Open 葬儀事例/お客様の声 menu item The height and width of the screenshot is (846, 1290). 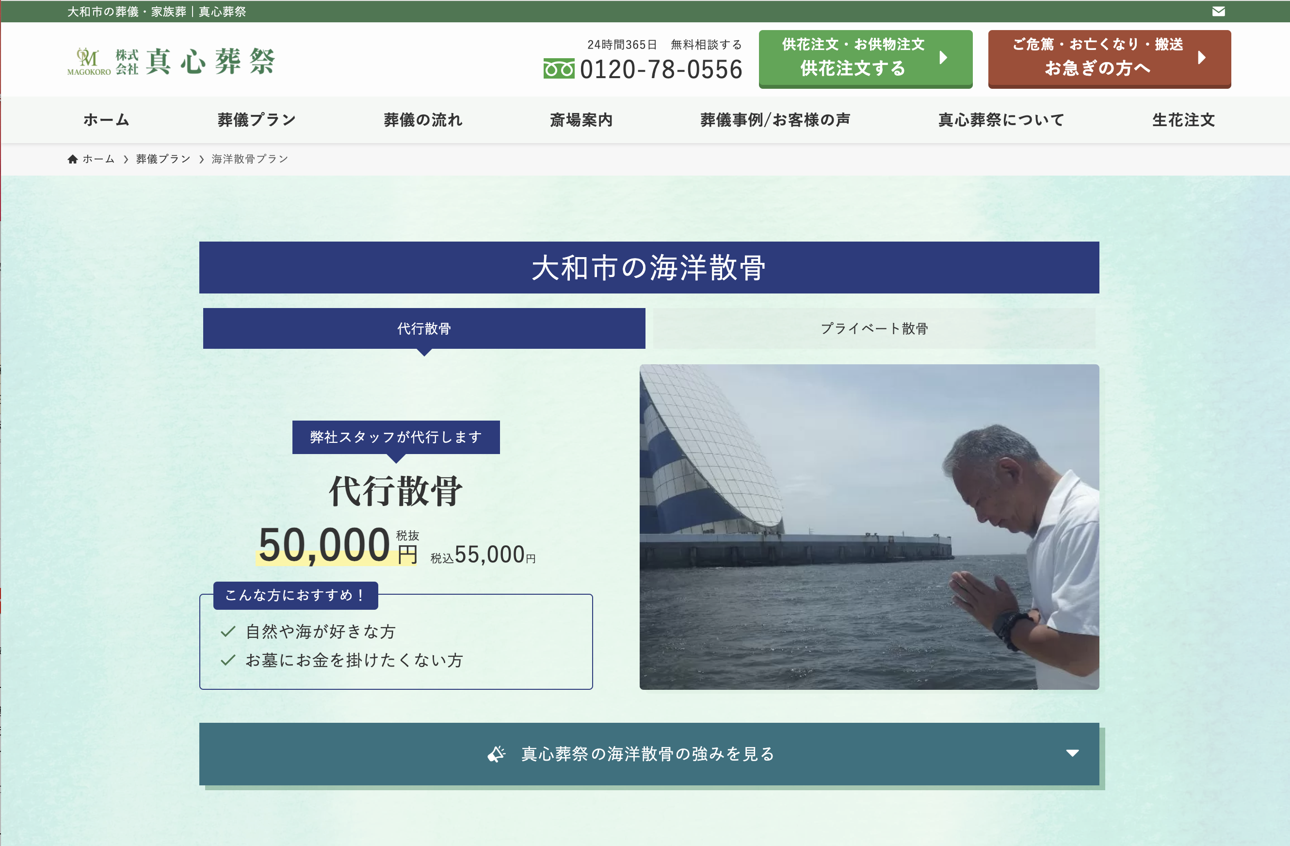click(x=775, y=120)
